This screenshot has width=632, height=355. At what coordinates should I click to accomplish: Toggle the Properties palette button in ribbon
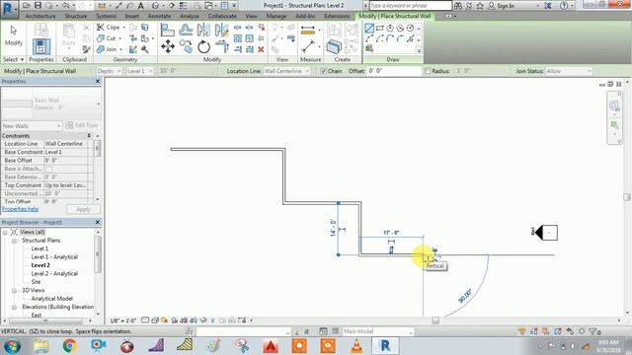click(x=41, y=46)
